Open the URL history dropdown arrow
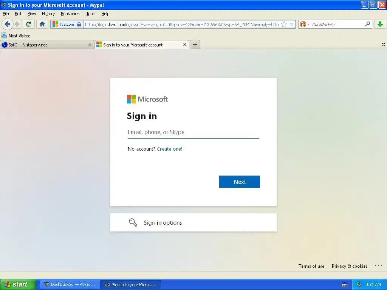 click(291, 24)
